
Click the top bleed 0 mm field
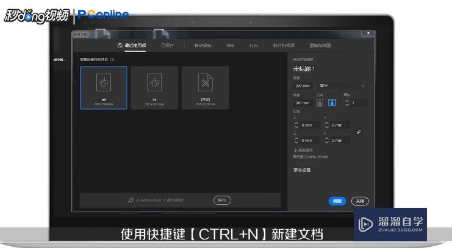click(310, 126)
